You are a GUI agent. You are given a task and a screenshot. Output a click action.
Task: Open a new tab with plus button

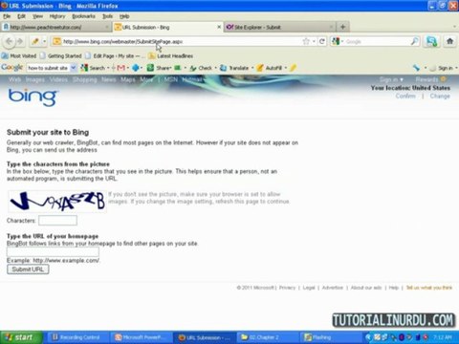tap(343, 27)
